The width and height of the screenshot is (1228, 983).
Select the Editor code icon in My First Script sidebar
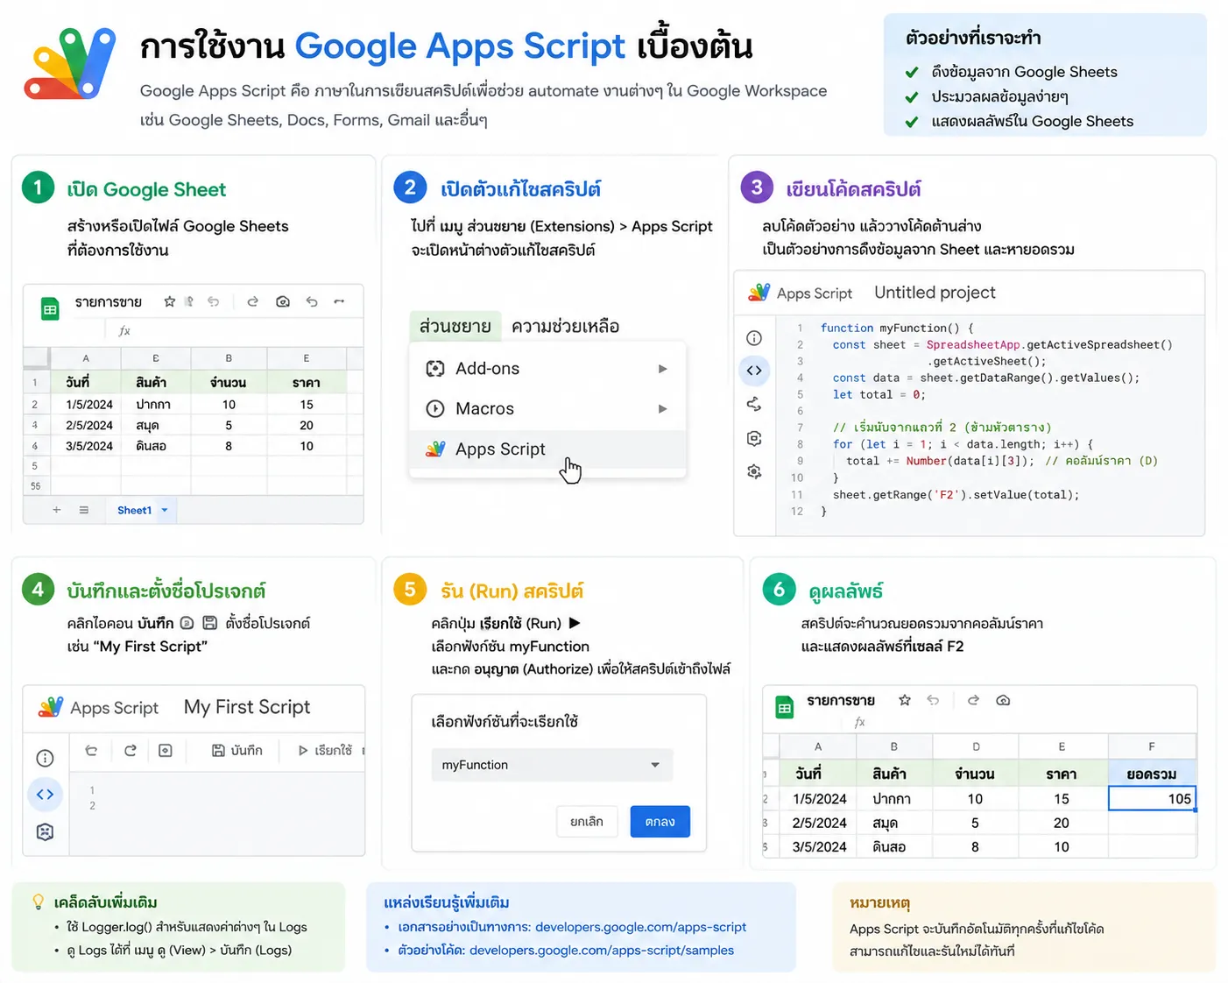point(46,795)
